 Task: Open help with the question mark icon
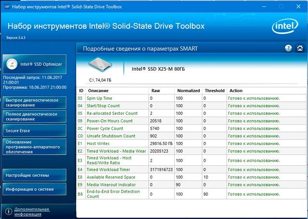click(x=288, y=48)
